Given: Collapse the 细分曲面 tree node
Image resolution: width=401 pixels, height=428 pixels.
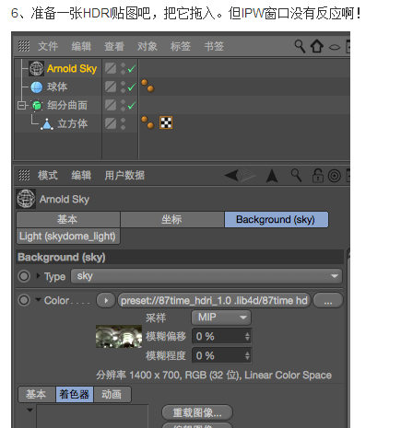Looking at the screenshot, I should point(21,106).
